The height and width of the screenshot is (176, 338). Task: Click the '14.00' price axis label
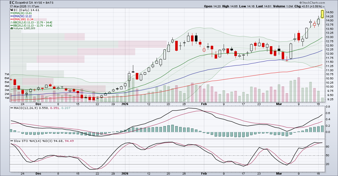[x=330, y=21]
